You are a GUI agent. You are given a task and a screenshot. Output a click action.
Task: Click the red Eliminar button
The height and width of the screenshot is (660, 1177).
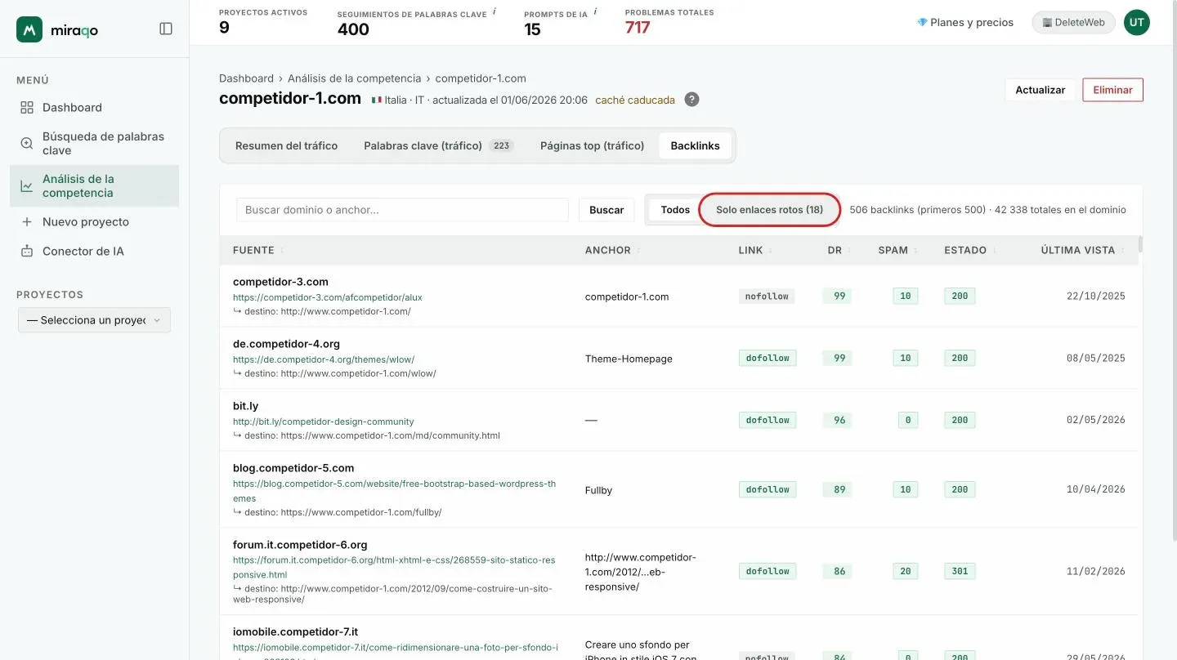coord(1112,90)
